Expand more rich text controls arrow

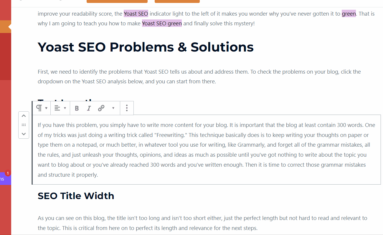point(113,108)
